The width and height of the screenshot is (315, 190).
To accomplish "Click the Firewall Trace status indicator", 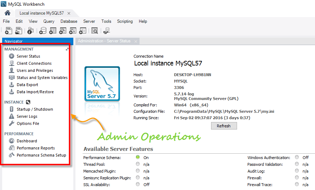I will coord(297,184).
